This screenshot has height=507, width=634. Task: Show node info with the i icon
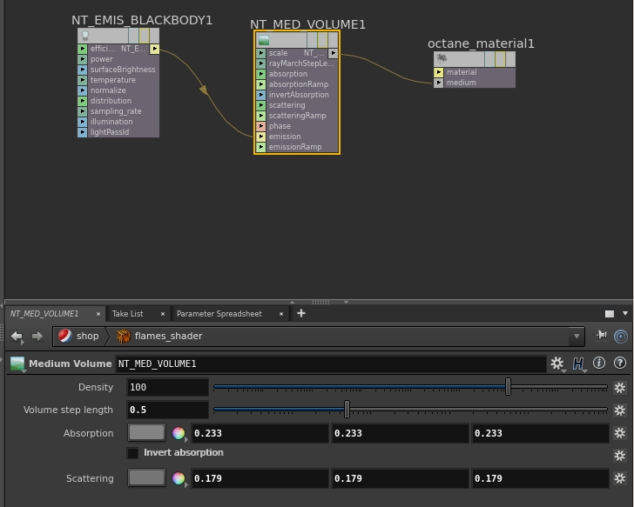[x=599, y=363]
